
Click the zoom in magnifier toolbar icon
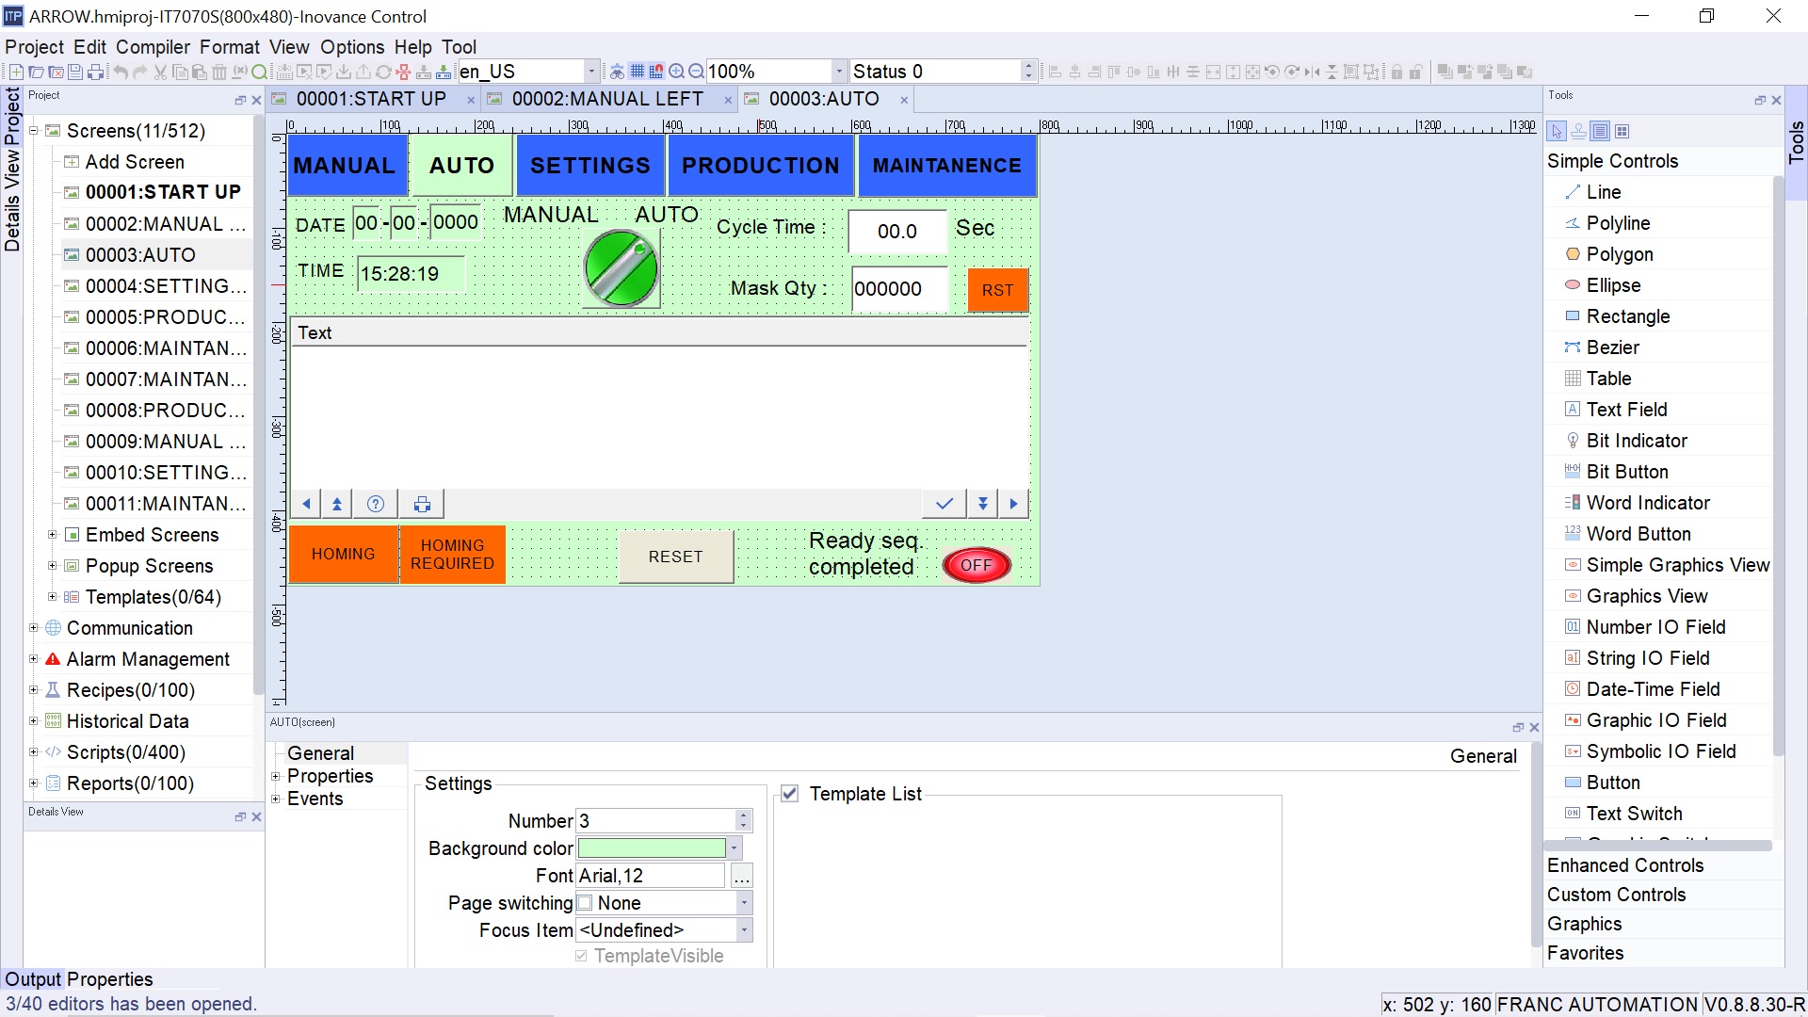676,72
